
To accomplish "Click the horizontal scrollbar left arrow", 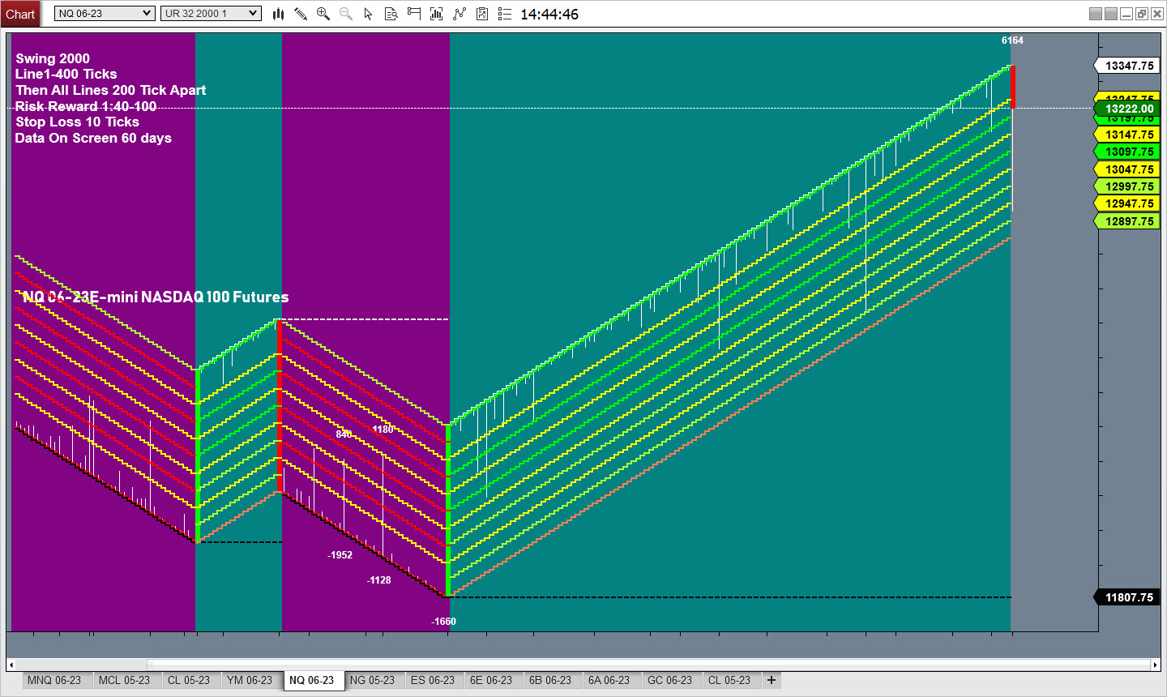I will click(x=11, y=665).
